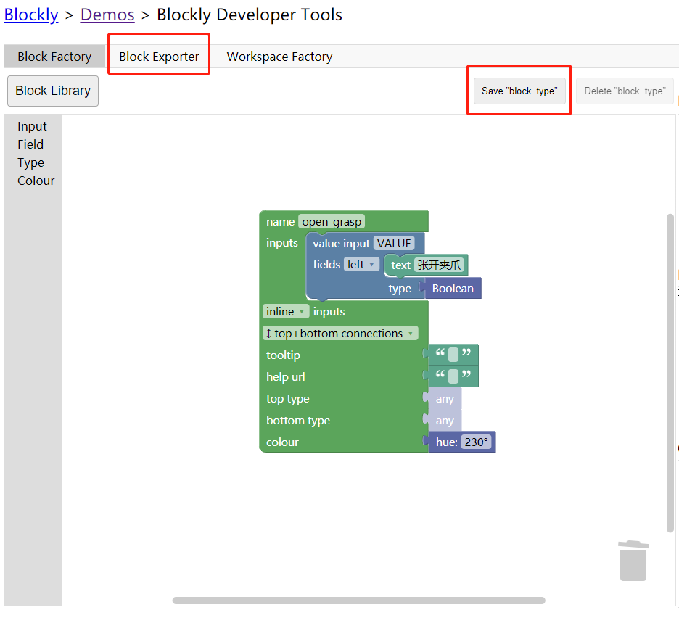Image resolution: width=679 pixels, height=631 pixels.
Task: Switch to Workspace Factory tab
Action: click(x=279, y=57)
